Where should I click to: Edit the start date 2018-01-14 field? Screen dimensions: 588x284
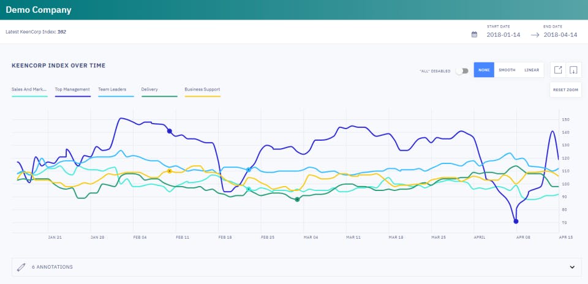(503, 35)
